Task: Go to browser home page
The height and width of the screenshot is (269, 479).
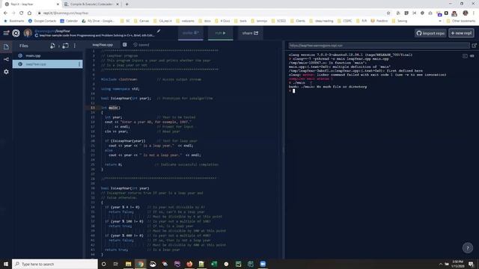Action: coord(29,13)
